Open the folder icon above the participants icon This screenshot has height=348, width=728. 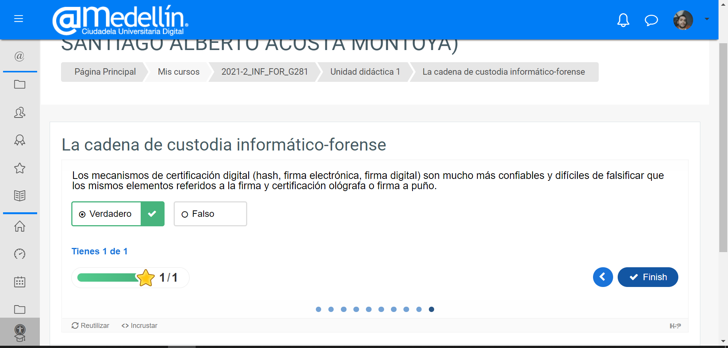tap(20, 84)
